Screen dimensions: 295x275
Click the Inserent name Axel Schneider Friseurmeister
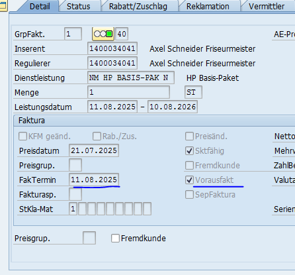(202, 49)
